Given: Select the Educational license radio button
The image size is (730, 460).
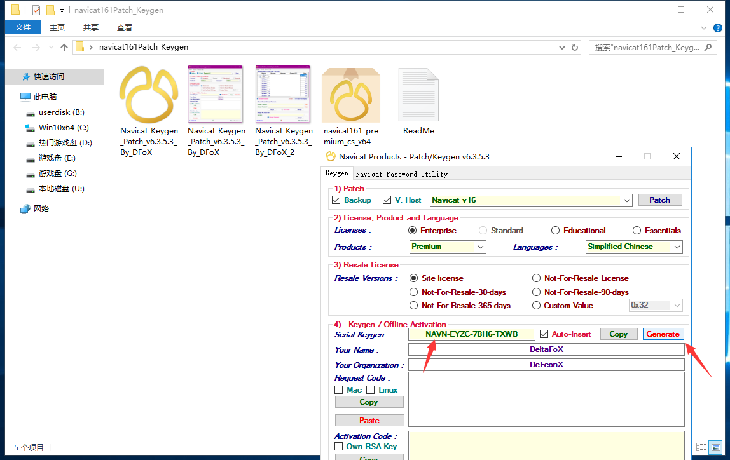Looking at the screenshot, I should [x=555, y=231].
